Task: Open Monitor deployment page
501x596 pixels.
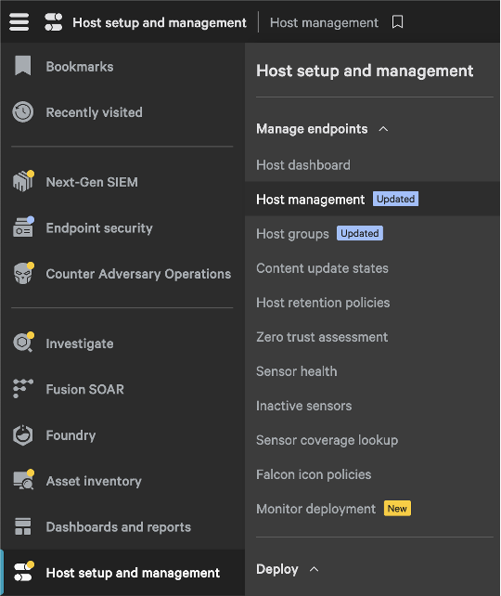Action: point(315,509)
